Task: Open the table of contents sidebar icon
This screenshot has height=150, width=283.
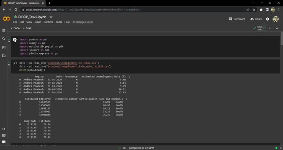Action: [x=4, y=30]
